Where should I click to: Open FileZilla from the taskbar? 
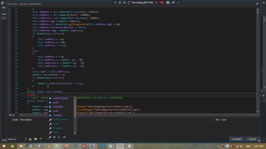click(84, 146)
